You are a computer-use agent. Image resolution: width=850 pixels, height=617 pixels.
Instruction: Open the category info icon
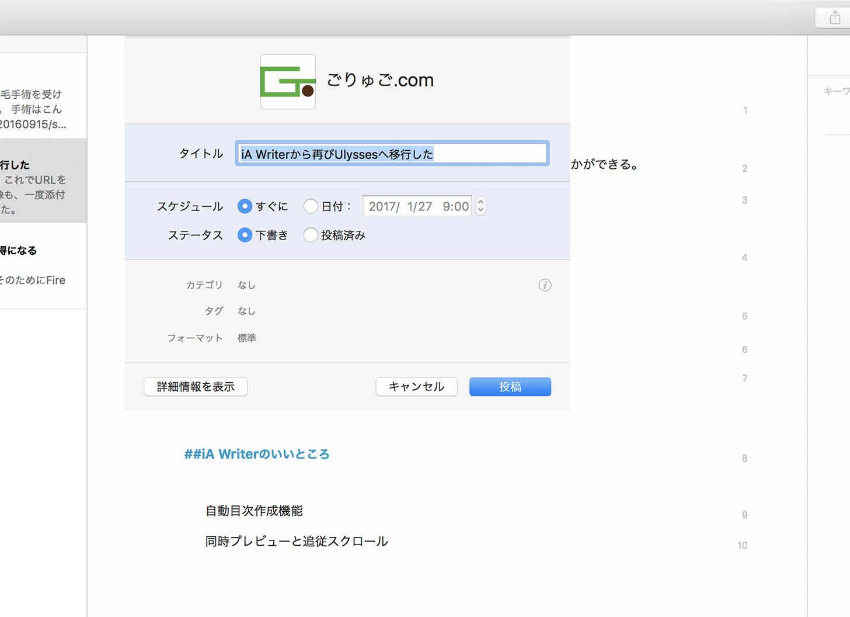[545, 285]
